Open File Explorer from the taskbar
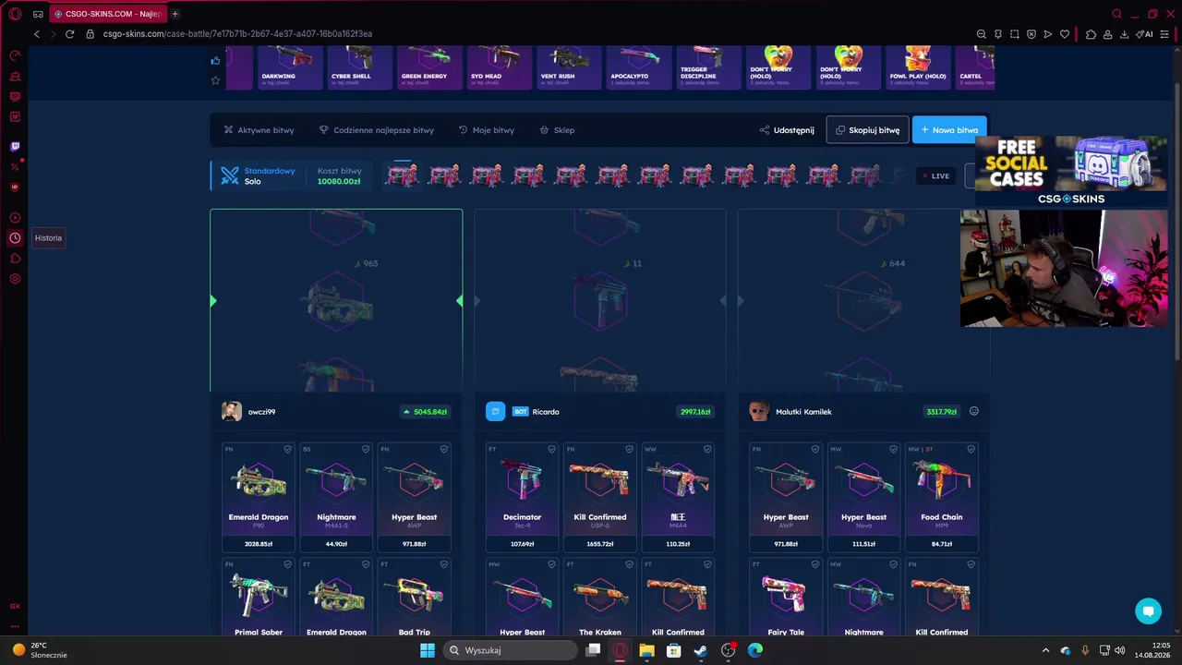 click(x=646, y=650)
